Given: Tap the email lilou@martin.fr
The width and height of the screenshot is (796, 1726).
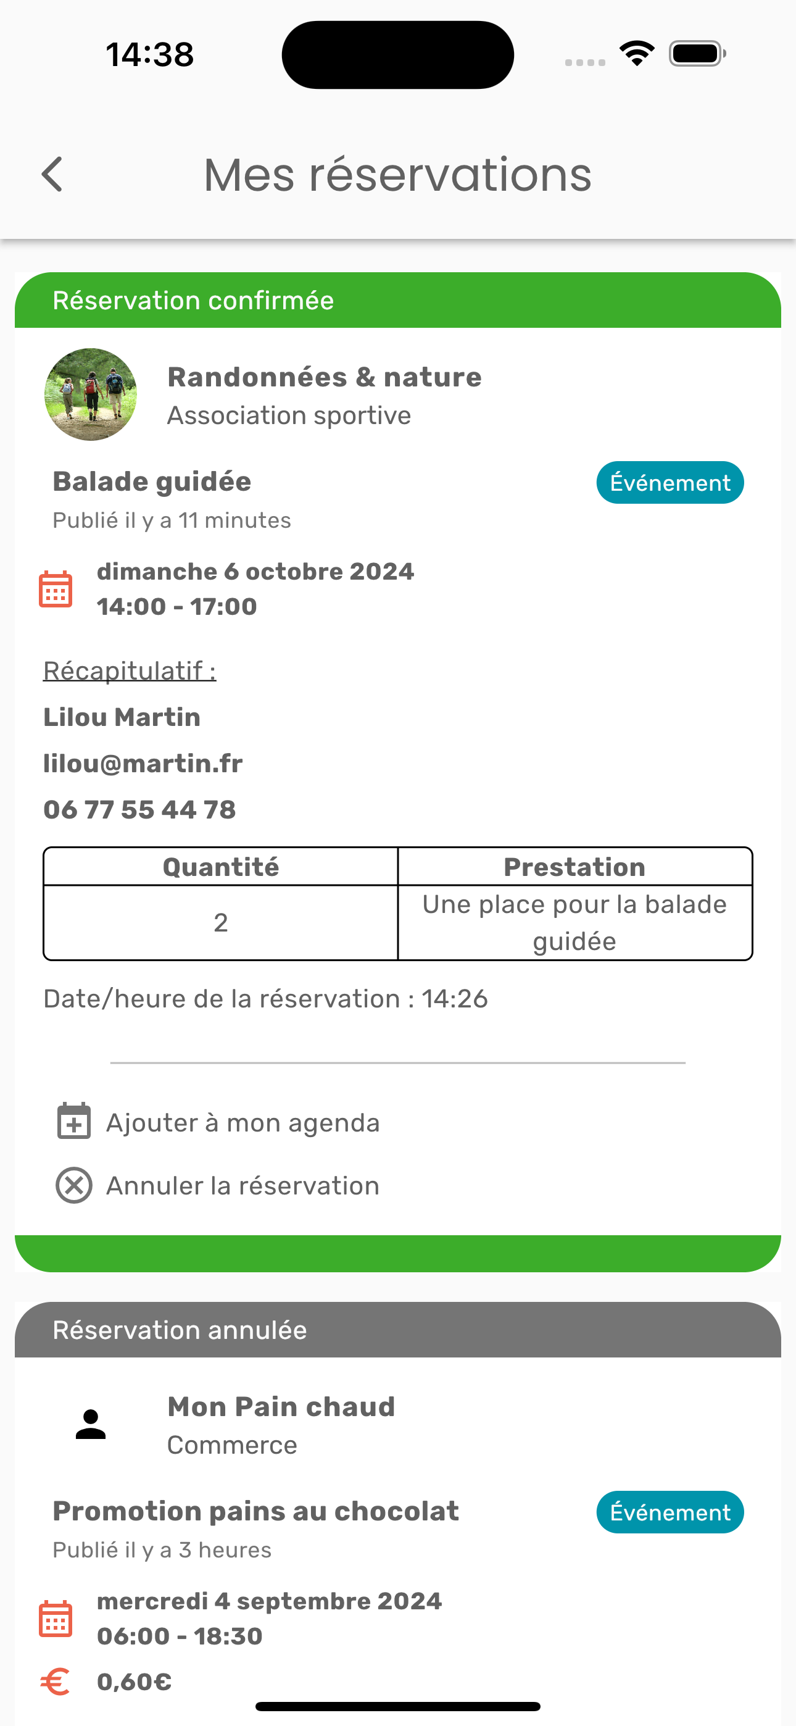Looking at the screenshot, I should pyautogui.click(x=143, y=763).
